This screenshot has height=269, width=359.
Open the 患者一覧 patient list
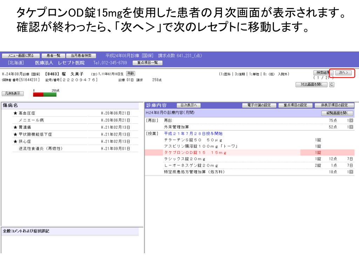pos(53,55)
